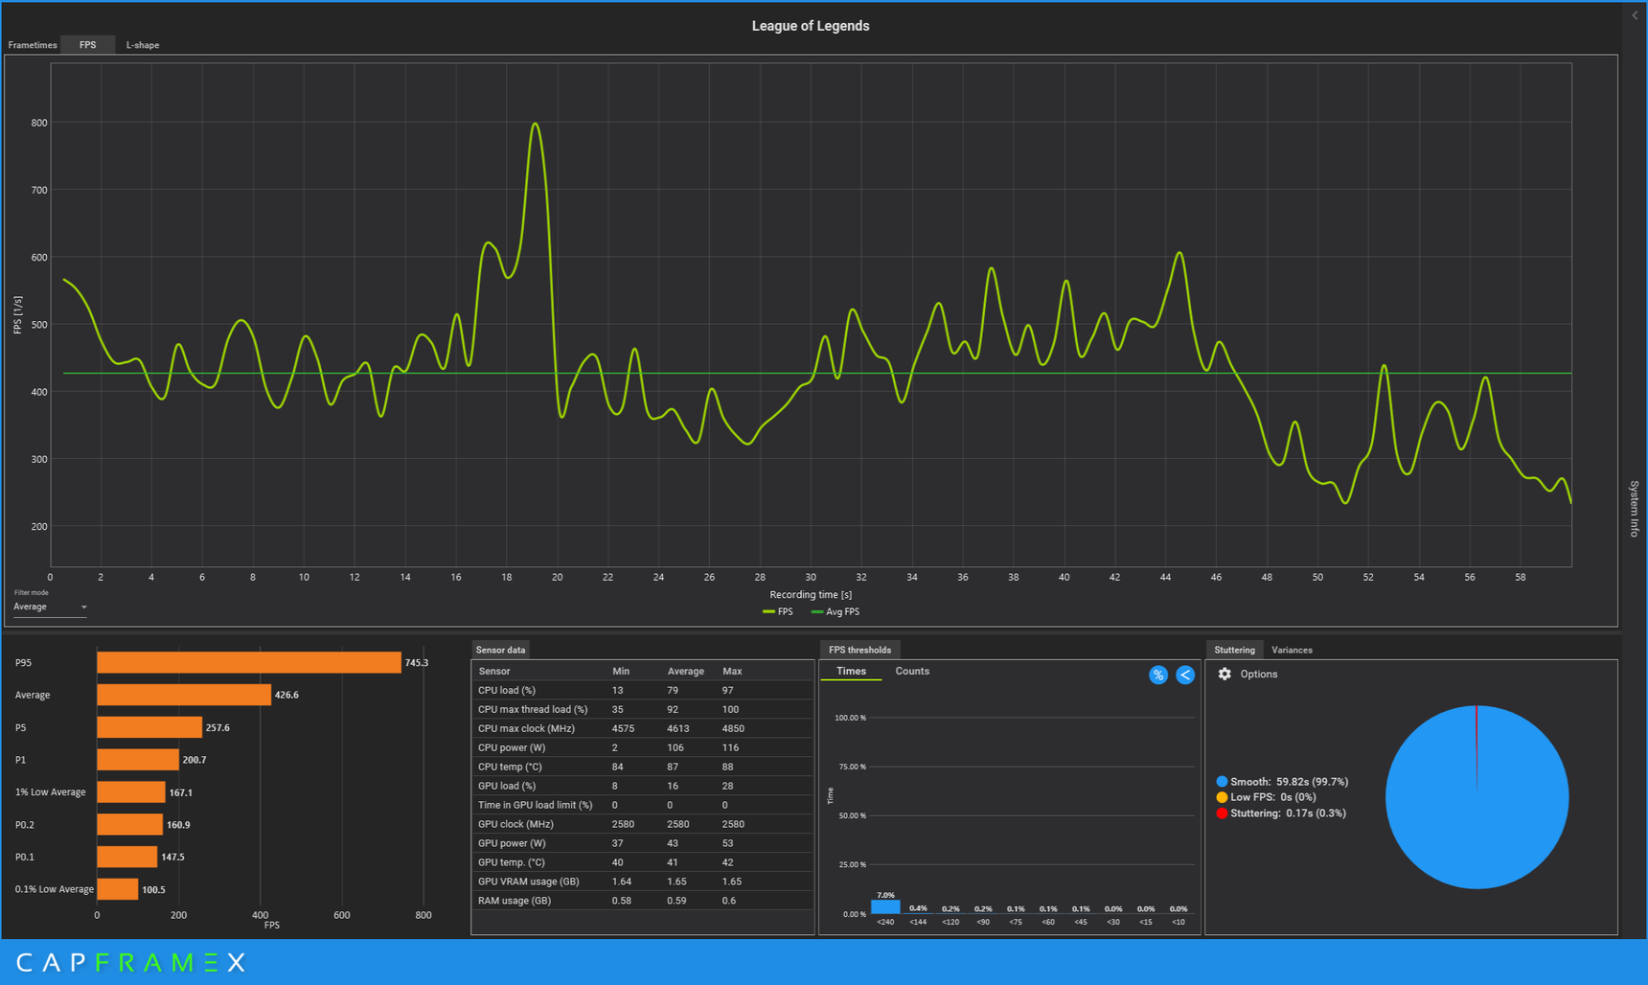1648x985 pixels.
Task: Click the collapse arrow at top right
Action: tap(1635, 15)
